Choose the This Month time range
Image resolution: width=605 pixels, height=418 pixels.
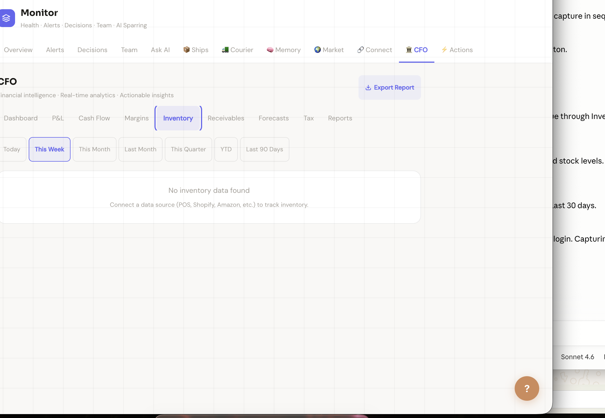coord(95,149)
